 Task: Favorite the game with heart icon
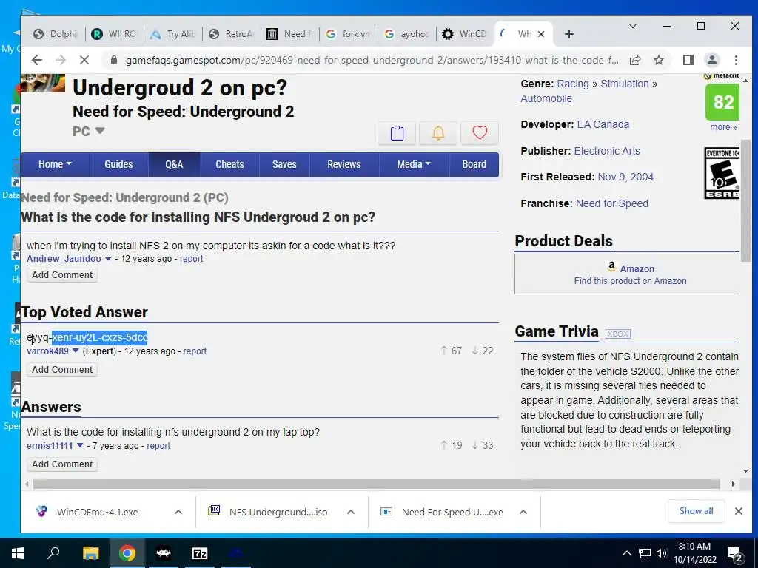[x=480, y=133]
